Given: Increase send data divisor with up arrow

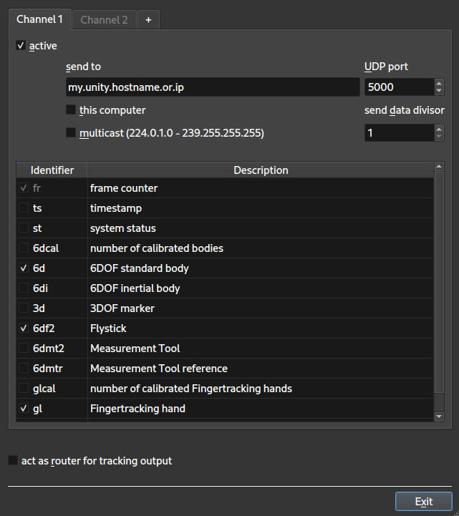Looking at the screenshot, I should click(439, 130).
